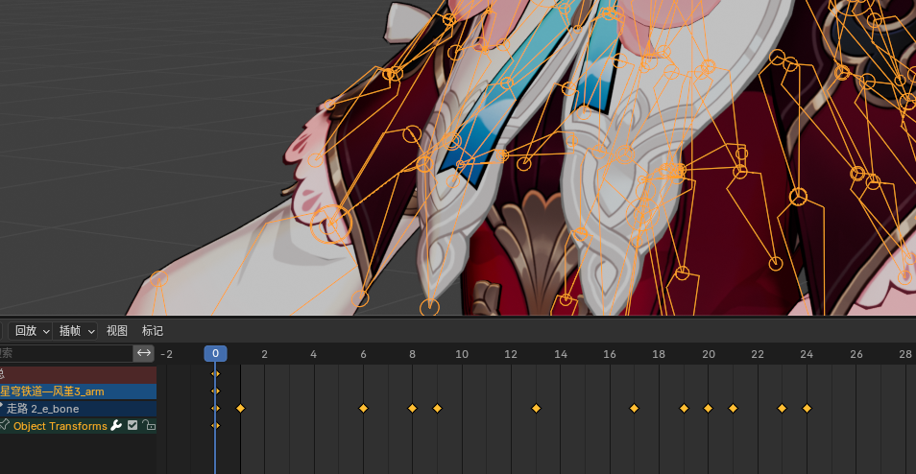The image size is (916, 474).
Task: Select the 走路 2_e_bone keyframe at frame 19
Action: coord(684,408)
